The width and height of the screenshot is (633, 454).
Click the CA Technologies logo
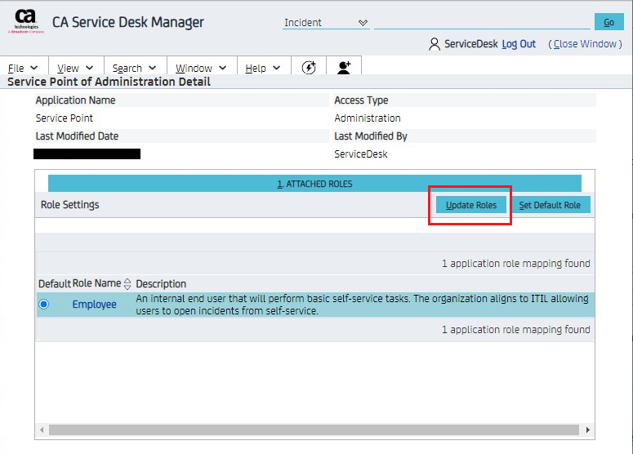(26, 21)
